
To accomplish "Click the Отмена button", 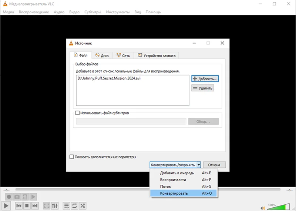I will (x=214, y=165).
